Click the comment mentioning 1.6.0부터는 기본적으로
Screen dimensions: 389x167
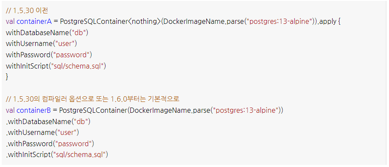coord(92,99)
